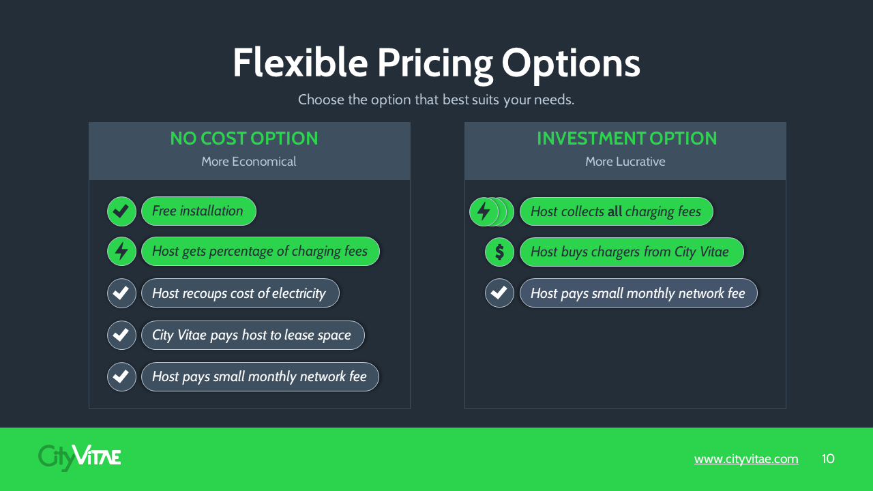Click the checkmark icon beside the Investment Option network fee
The width and height of the screenshot is (873, 491).
[499, 293]
